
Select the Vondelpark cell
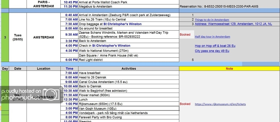tap(129, 113)
